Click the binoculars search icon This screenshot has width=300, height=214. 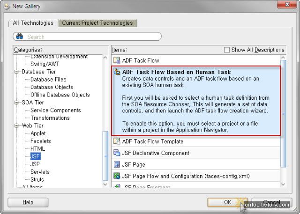[x=20, y=37]
